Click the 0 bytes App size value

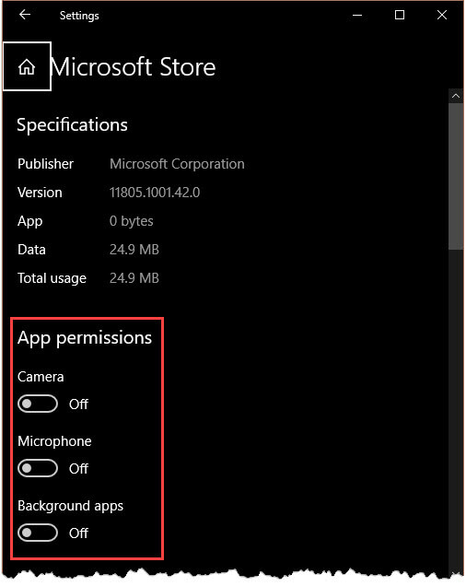131,221
